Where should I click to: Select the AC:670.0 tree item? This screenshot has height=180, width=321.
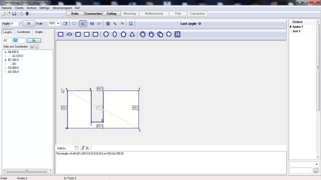[18, 56]
